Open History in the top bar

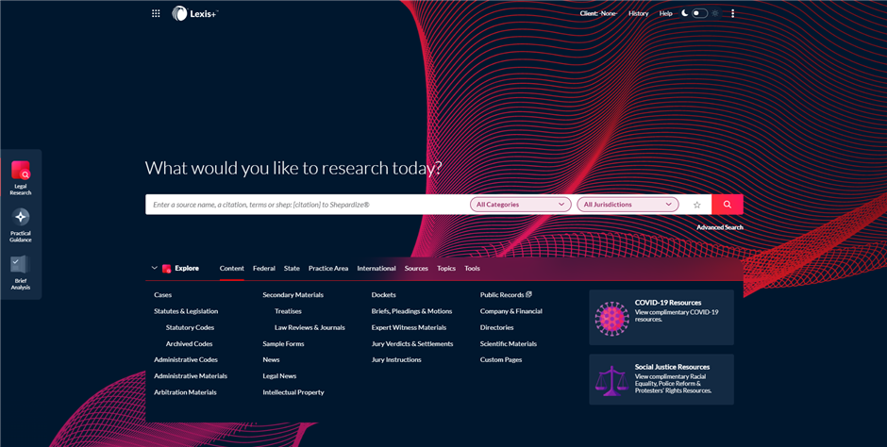[x=639, y=13]
